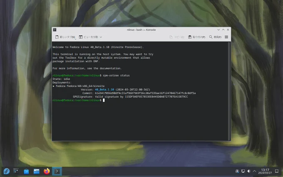Open a new tab in Konsole
This screenshot has width=283, height=177.
pos(65,37)
